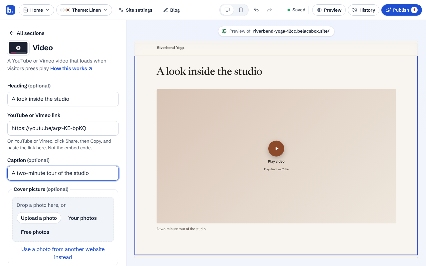Open Site settings
The image size is (426, 266).
pyautogui.click(x=135, y=10)
